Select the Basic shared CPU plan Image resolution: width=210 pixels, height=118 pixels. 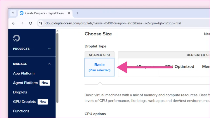(x=99, y=67)
